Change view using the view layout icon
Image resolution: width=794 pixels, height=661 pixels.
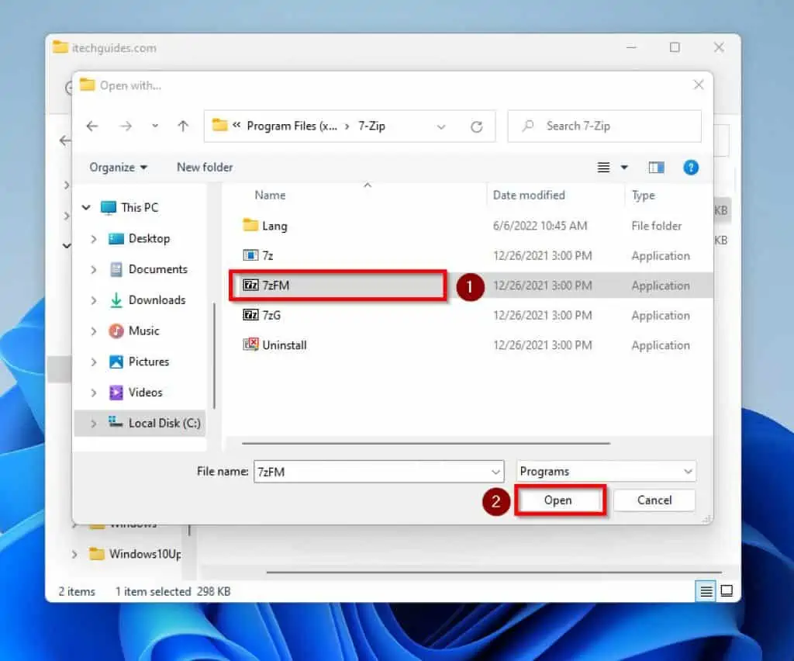click(x=603, y=167)
